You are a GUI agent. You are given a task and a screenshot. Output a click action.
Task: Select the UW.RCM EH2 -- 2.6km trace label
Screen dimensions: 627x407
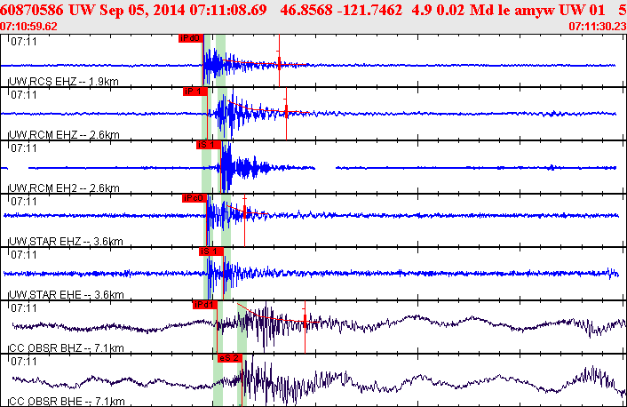(64, 188)
